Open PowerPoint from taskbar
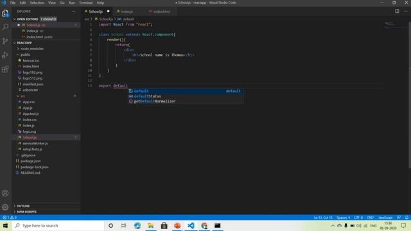 pos(177,225)
